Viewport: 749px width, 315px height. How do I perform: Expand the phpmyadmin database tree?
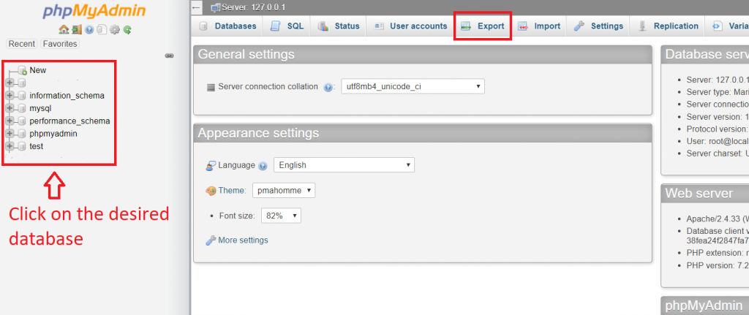click(x=10, y=134)
